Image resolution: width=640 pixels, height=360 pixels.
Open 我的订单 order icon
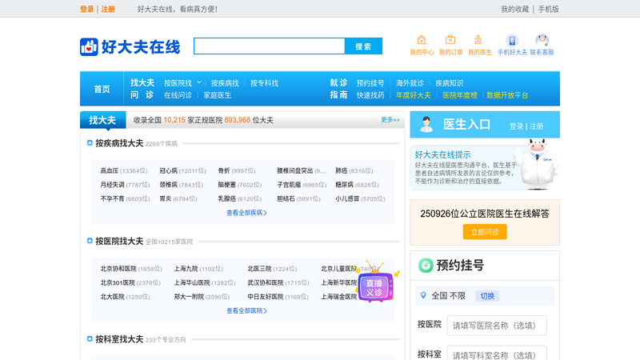[450, 40]
